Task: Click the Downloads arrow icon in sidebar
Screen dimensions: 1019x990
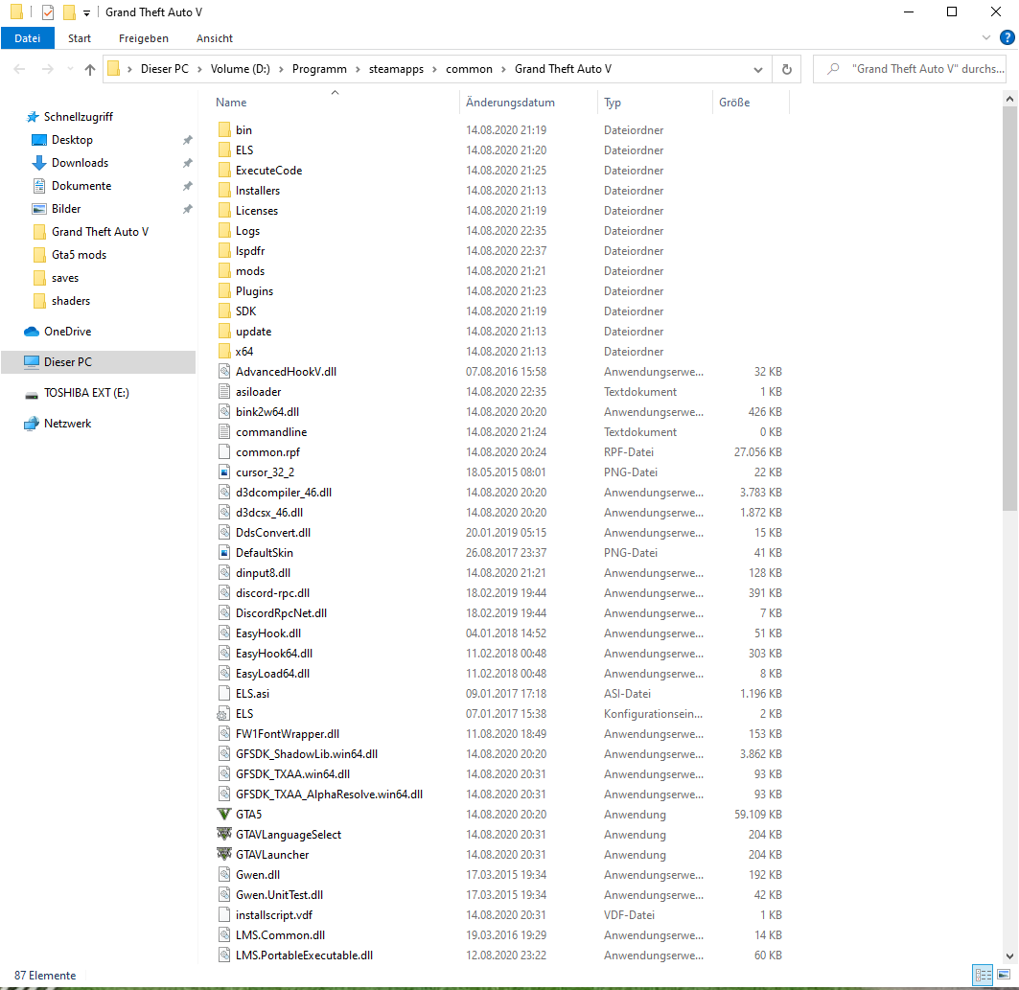Action: pos(39,163)
